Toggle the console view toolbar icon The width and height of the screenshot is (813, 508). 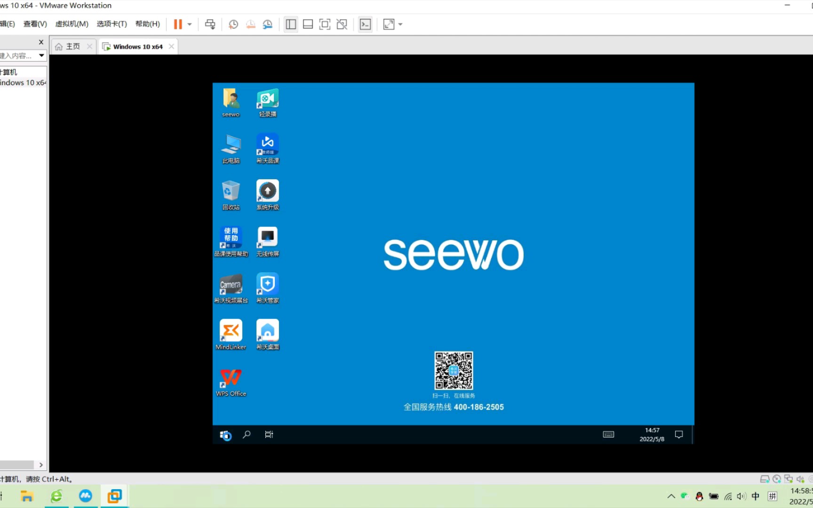(x=366, y=24)
